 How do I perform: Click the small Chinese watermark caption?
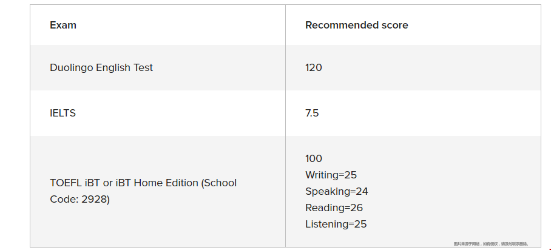coord(491,244)
